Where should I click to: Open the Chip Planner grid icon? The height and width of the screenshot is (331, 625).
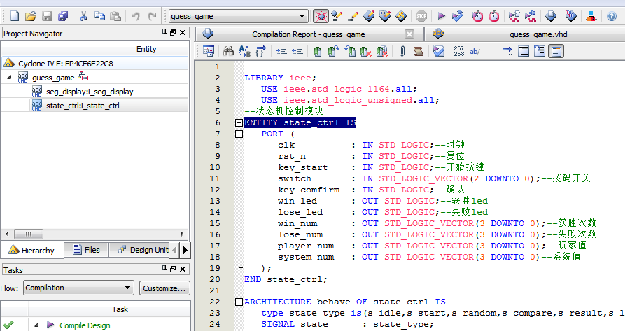pos(401,16)
